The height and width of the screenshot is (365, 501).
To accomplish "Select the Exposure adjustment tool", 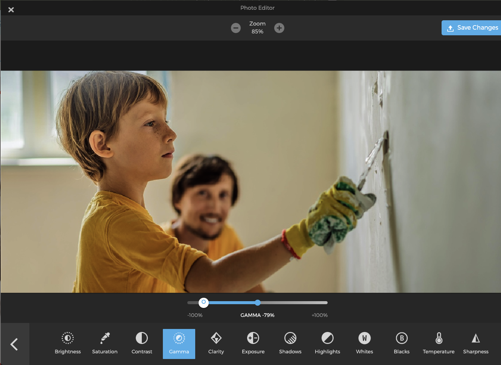I will click(253, 343).
